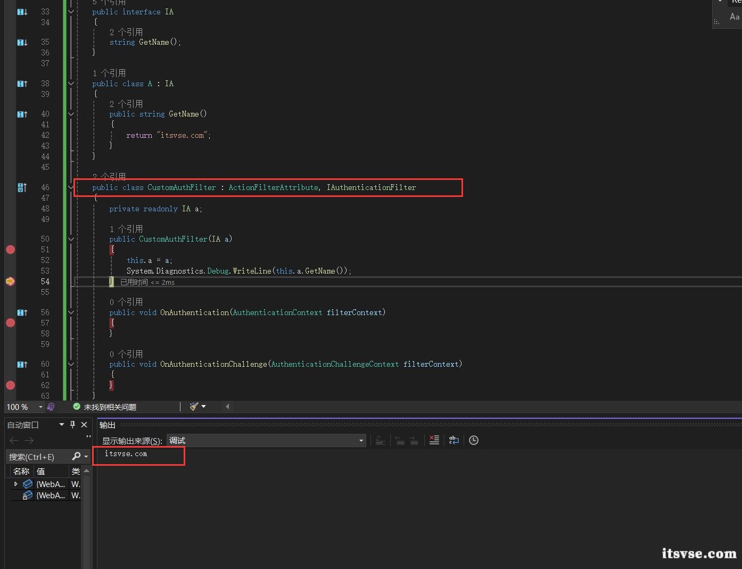Run code cleanup with the broom icon
The image size is (742, 569).
tap(194, 407)
